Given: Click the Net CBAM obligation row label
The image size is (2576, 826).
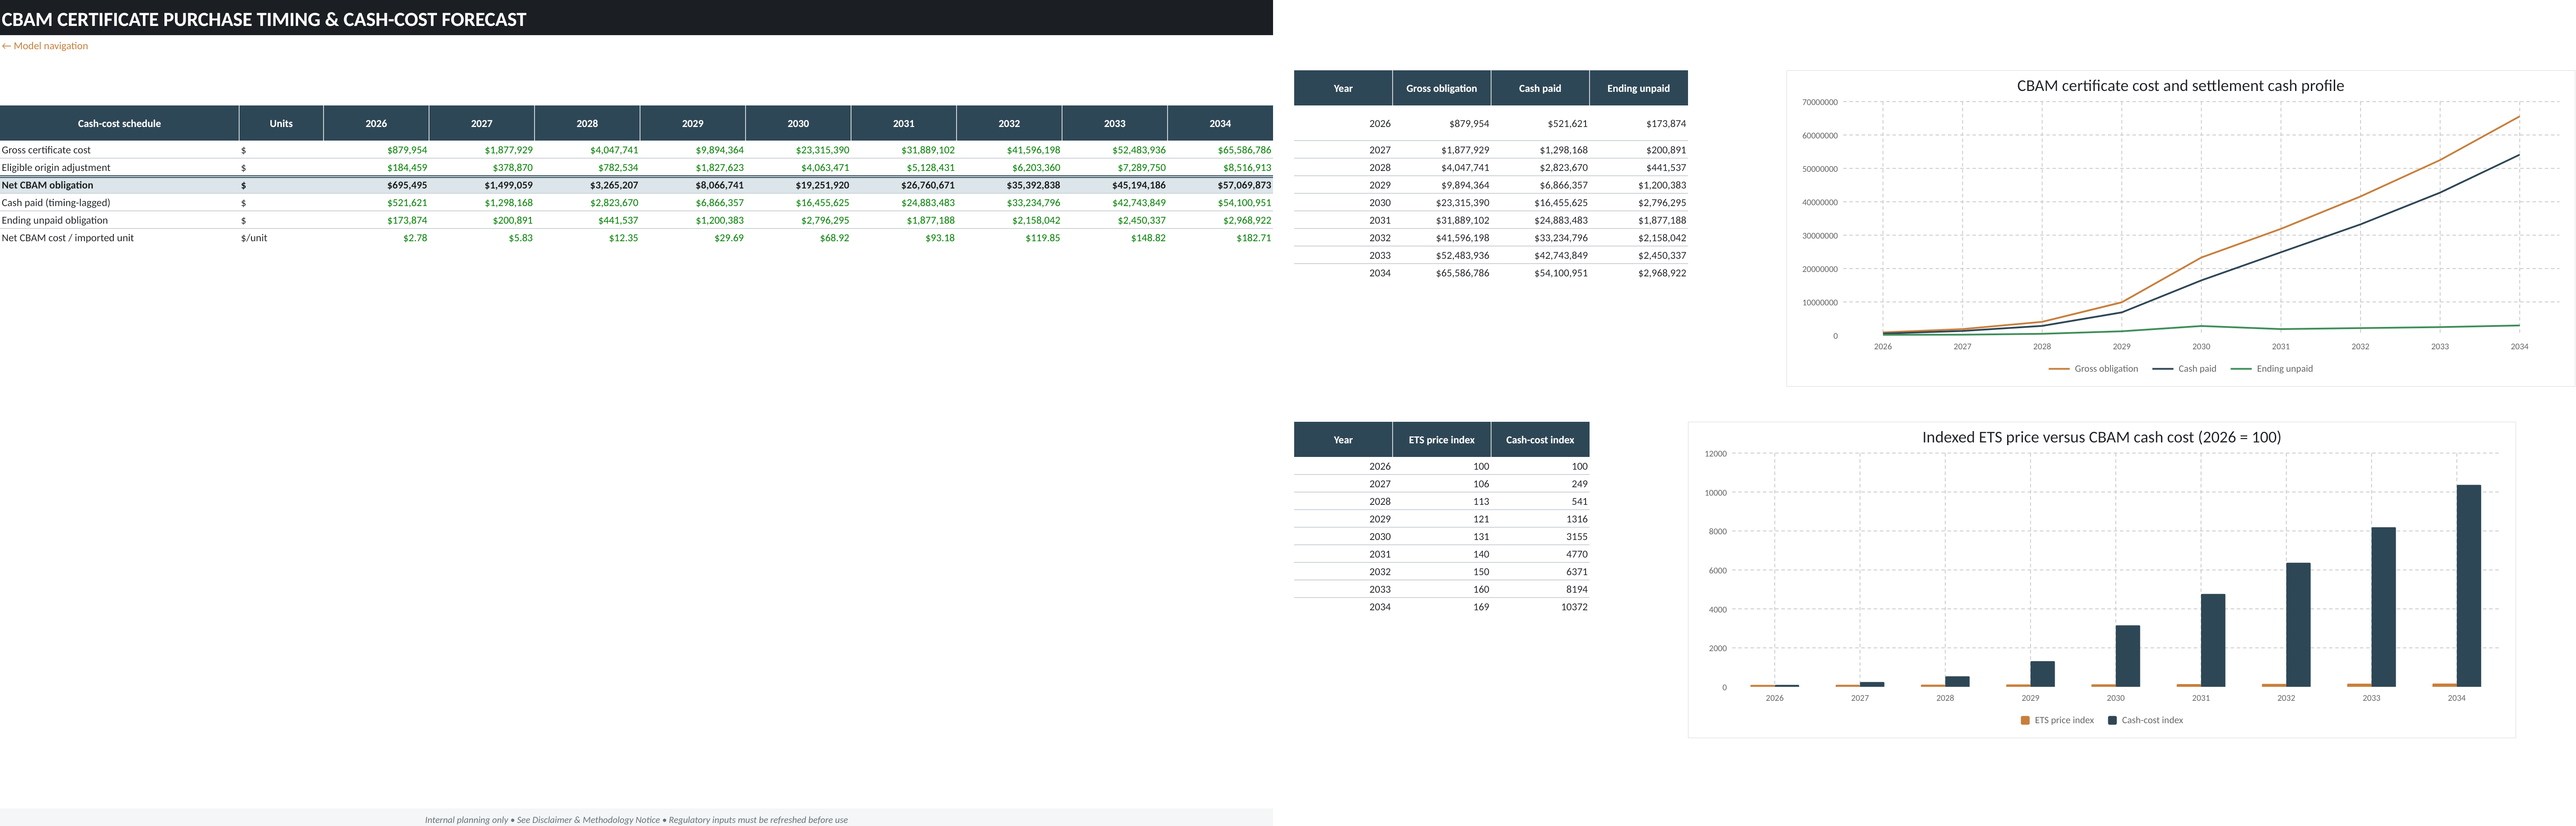Looking at the screenshot, I should 47,185.
